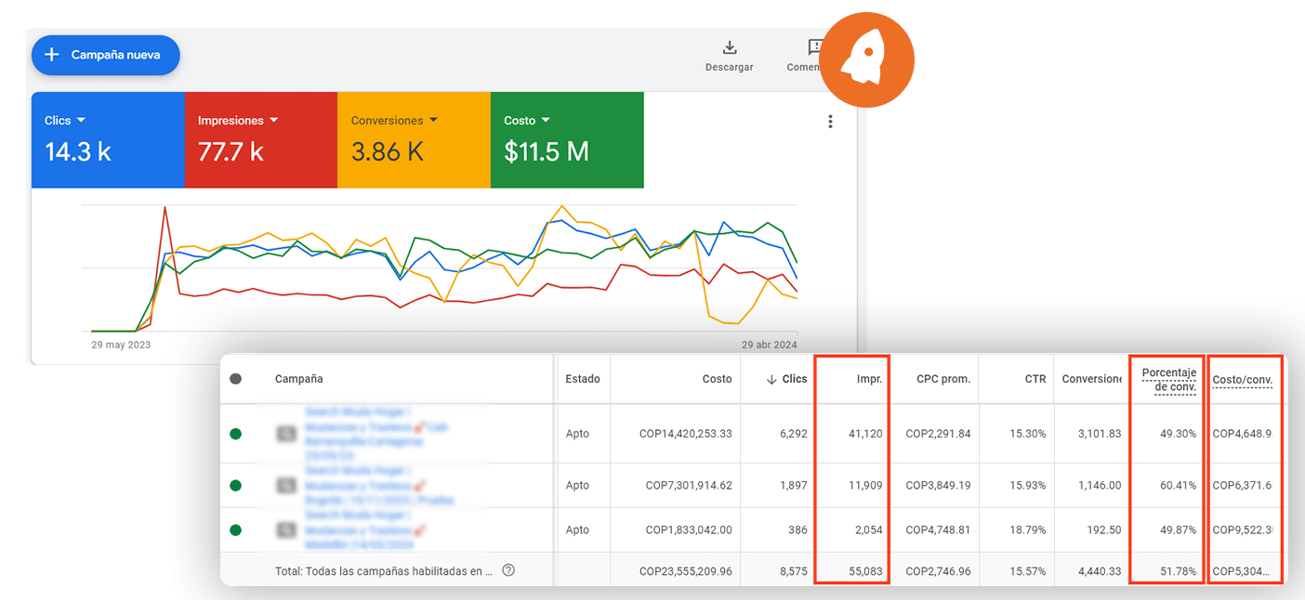Screen dimensions: 1305x600
Task: Select the 14.3 k Clics scorecard
Action: point(108,140)
